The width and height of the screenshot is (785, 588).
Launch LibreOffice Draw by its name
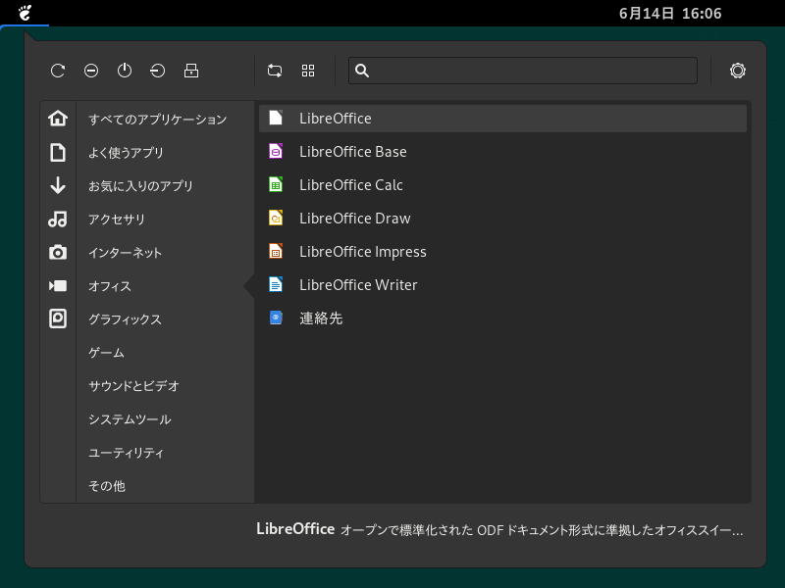click(355, 218)
